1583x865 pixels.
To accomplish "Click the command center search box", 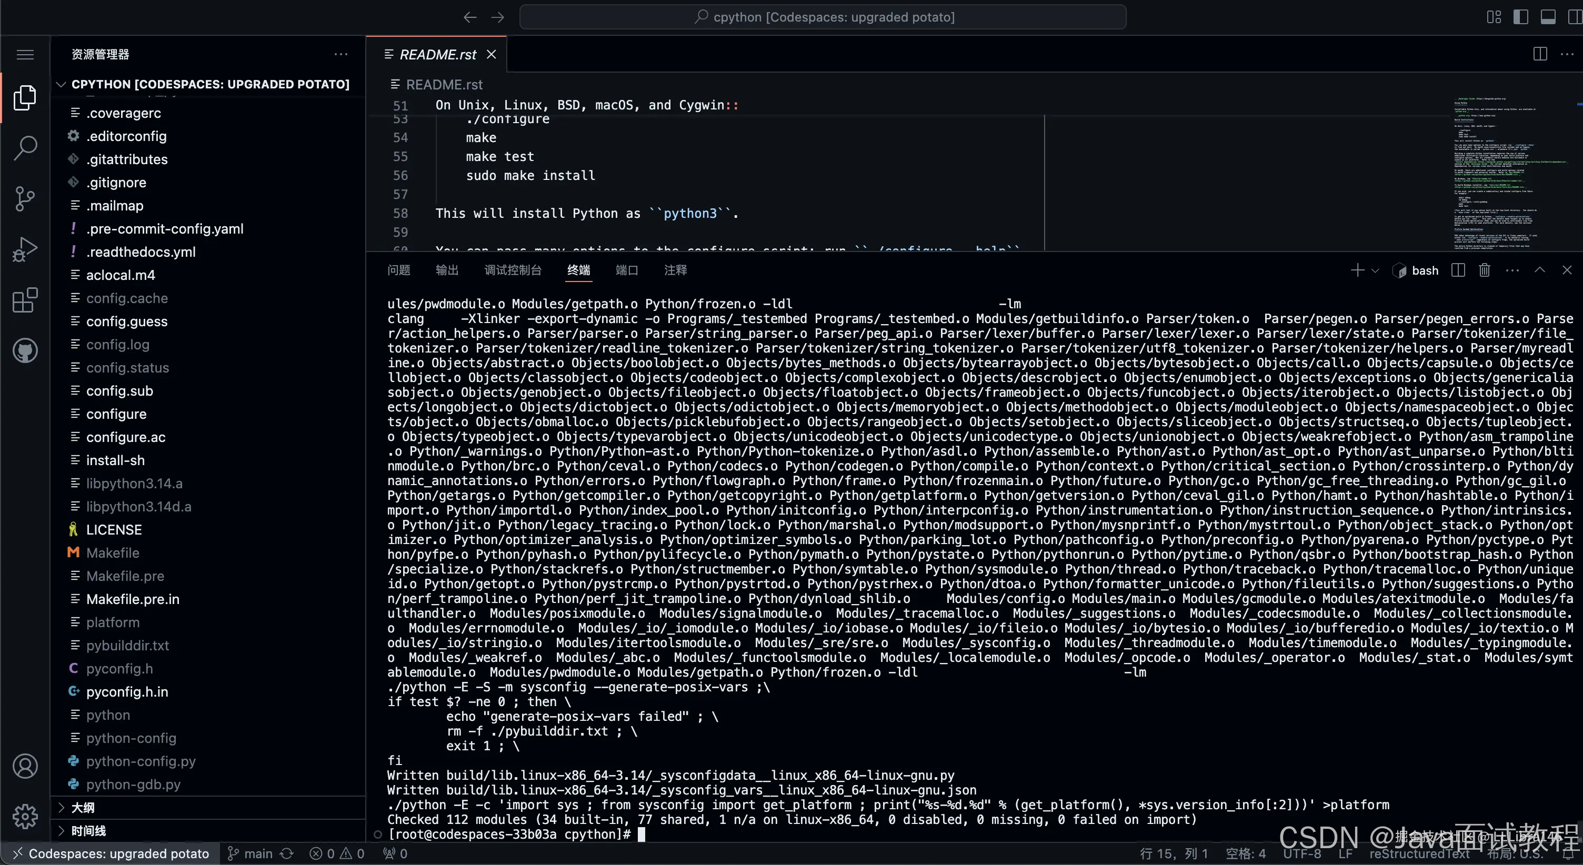I will (x=823, y=17).
